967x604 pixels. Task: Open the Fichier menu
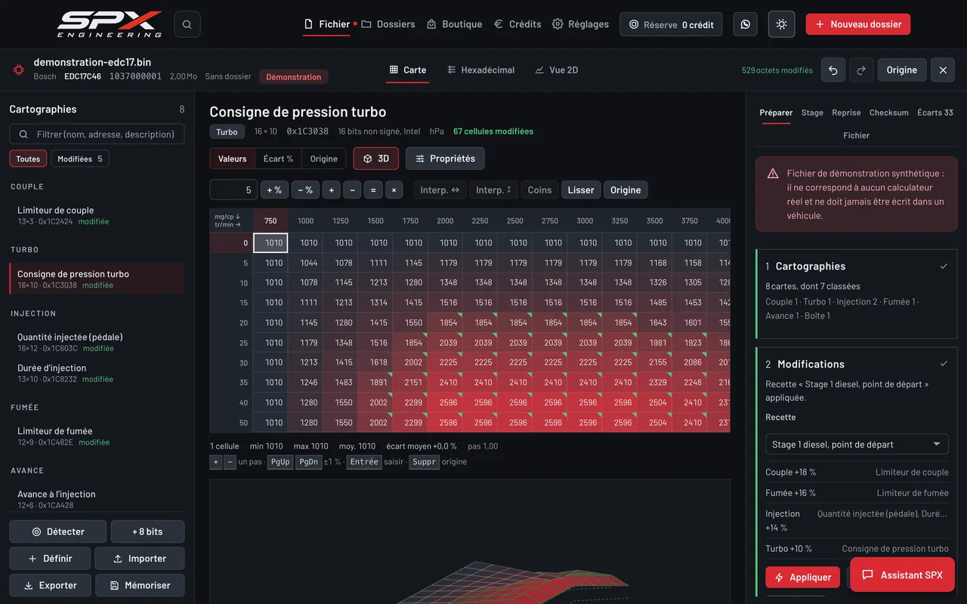click(327, 24)
